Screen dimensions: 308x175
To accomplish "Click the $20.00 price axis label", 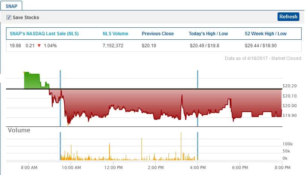I will pos(290,106).
